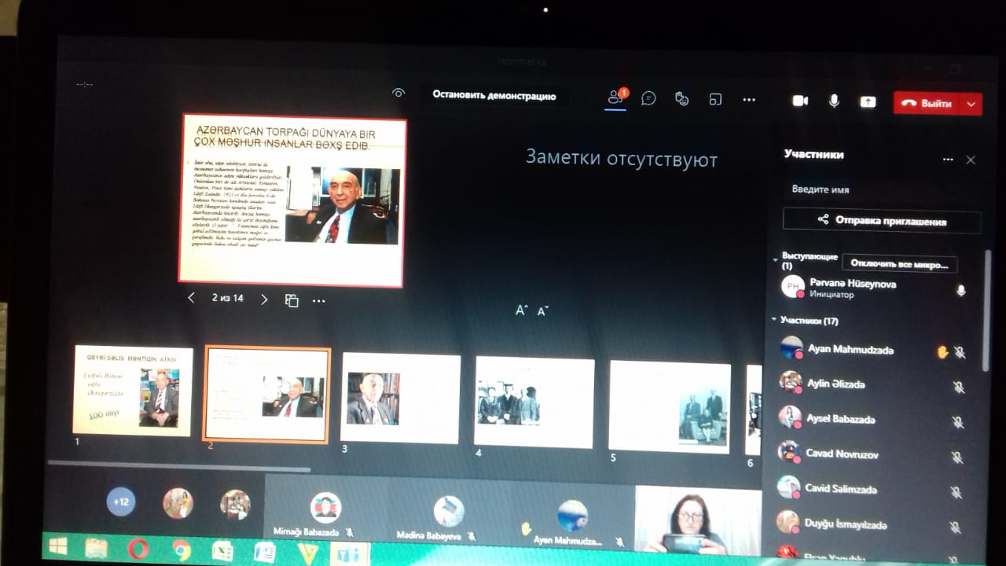Screen dimensions: 1006x566
Task: Click the red Выйти button
Action: click(927, 104)
